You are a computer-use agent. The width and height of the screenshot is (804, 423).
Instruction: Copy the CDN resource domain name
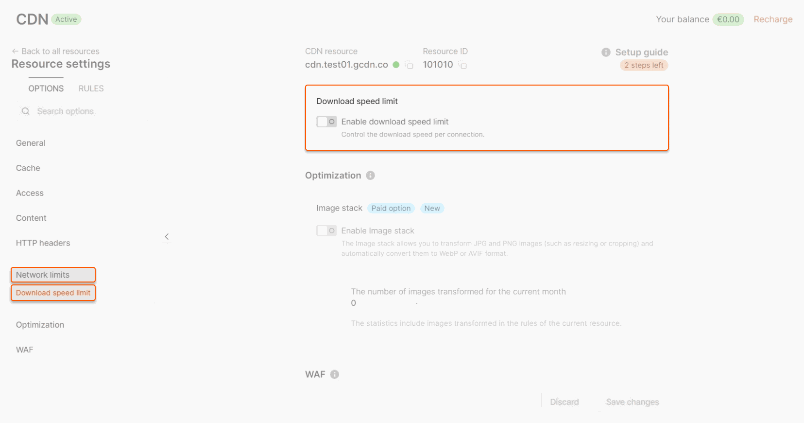click(409, 65)
